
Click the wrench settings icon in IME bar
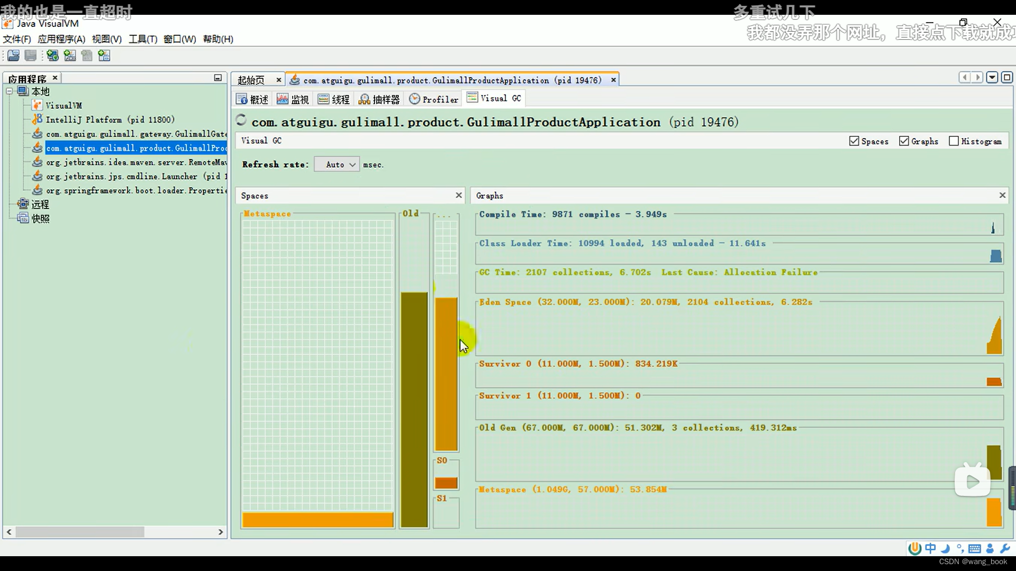pos(1005,548)
